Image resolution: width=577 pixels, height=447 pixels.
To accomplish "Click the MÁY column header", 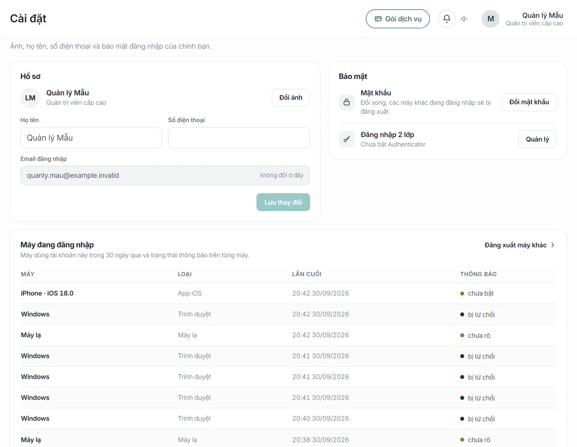I will (x=28, y=274).
